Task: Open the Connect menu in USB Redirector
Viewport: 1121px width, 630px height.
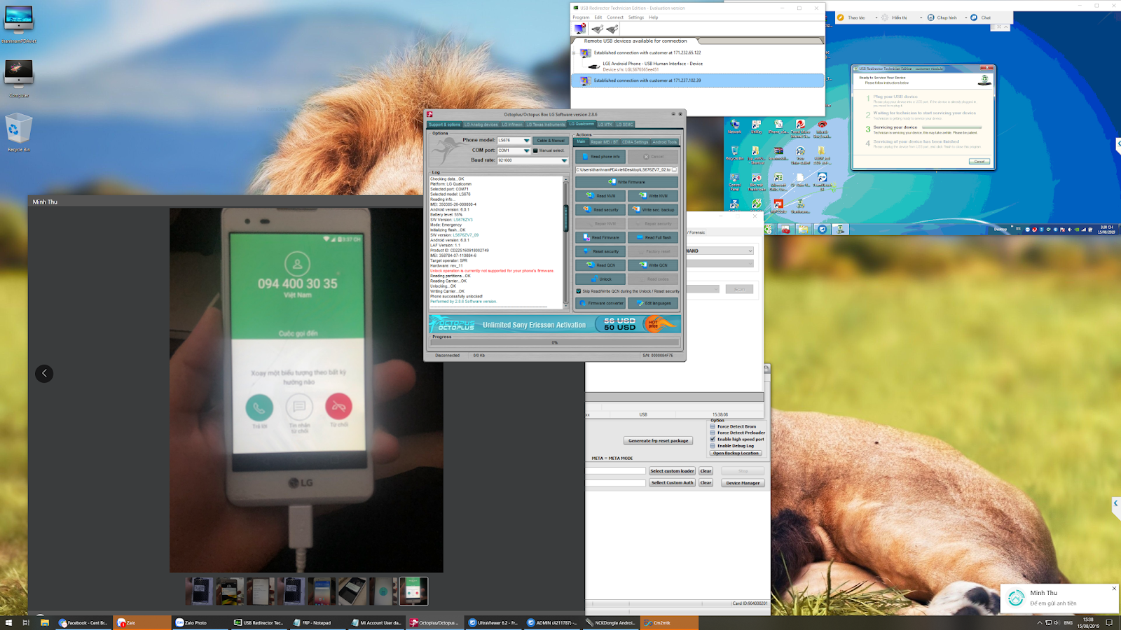Action: tap(615, 17)
